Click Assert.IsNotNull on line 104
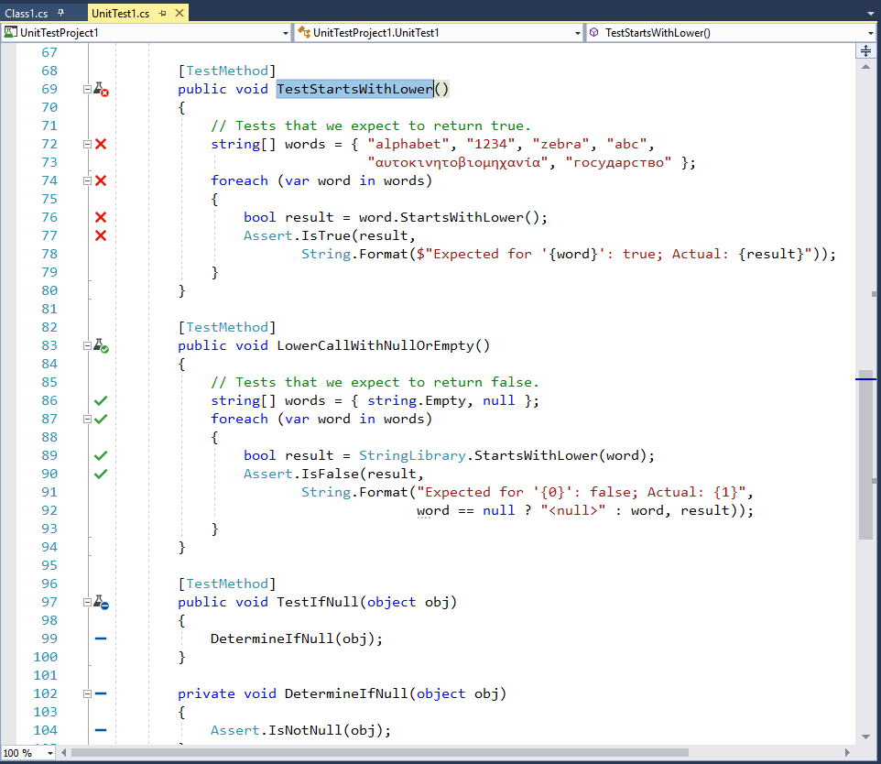The image size is (881, 764). [x=277, y=730]
